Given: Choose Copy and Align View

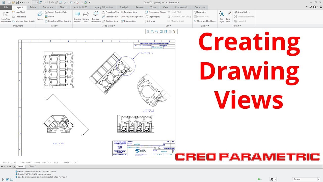Looking at the screenshot, I should pyautogui.click(x=131, y=17).
